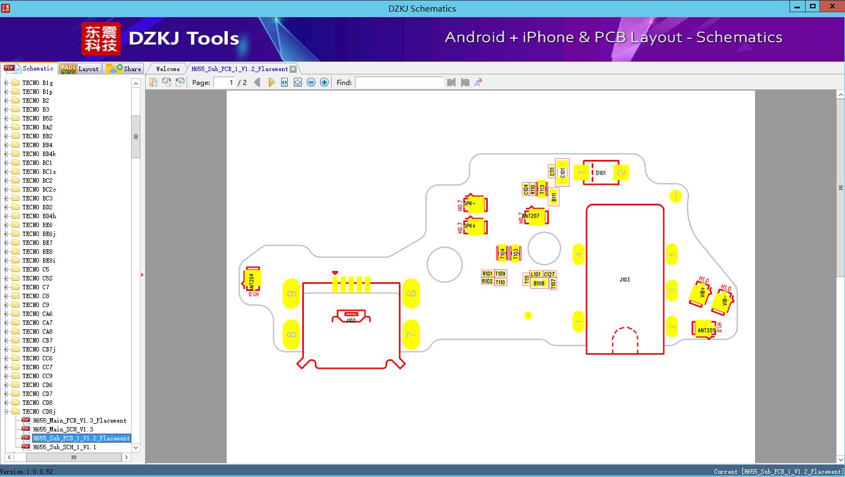This screenshot has width=845, height=477.
Task: Expand the TECNO CA8 folder
Action: point(7,332)
